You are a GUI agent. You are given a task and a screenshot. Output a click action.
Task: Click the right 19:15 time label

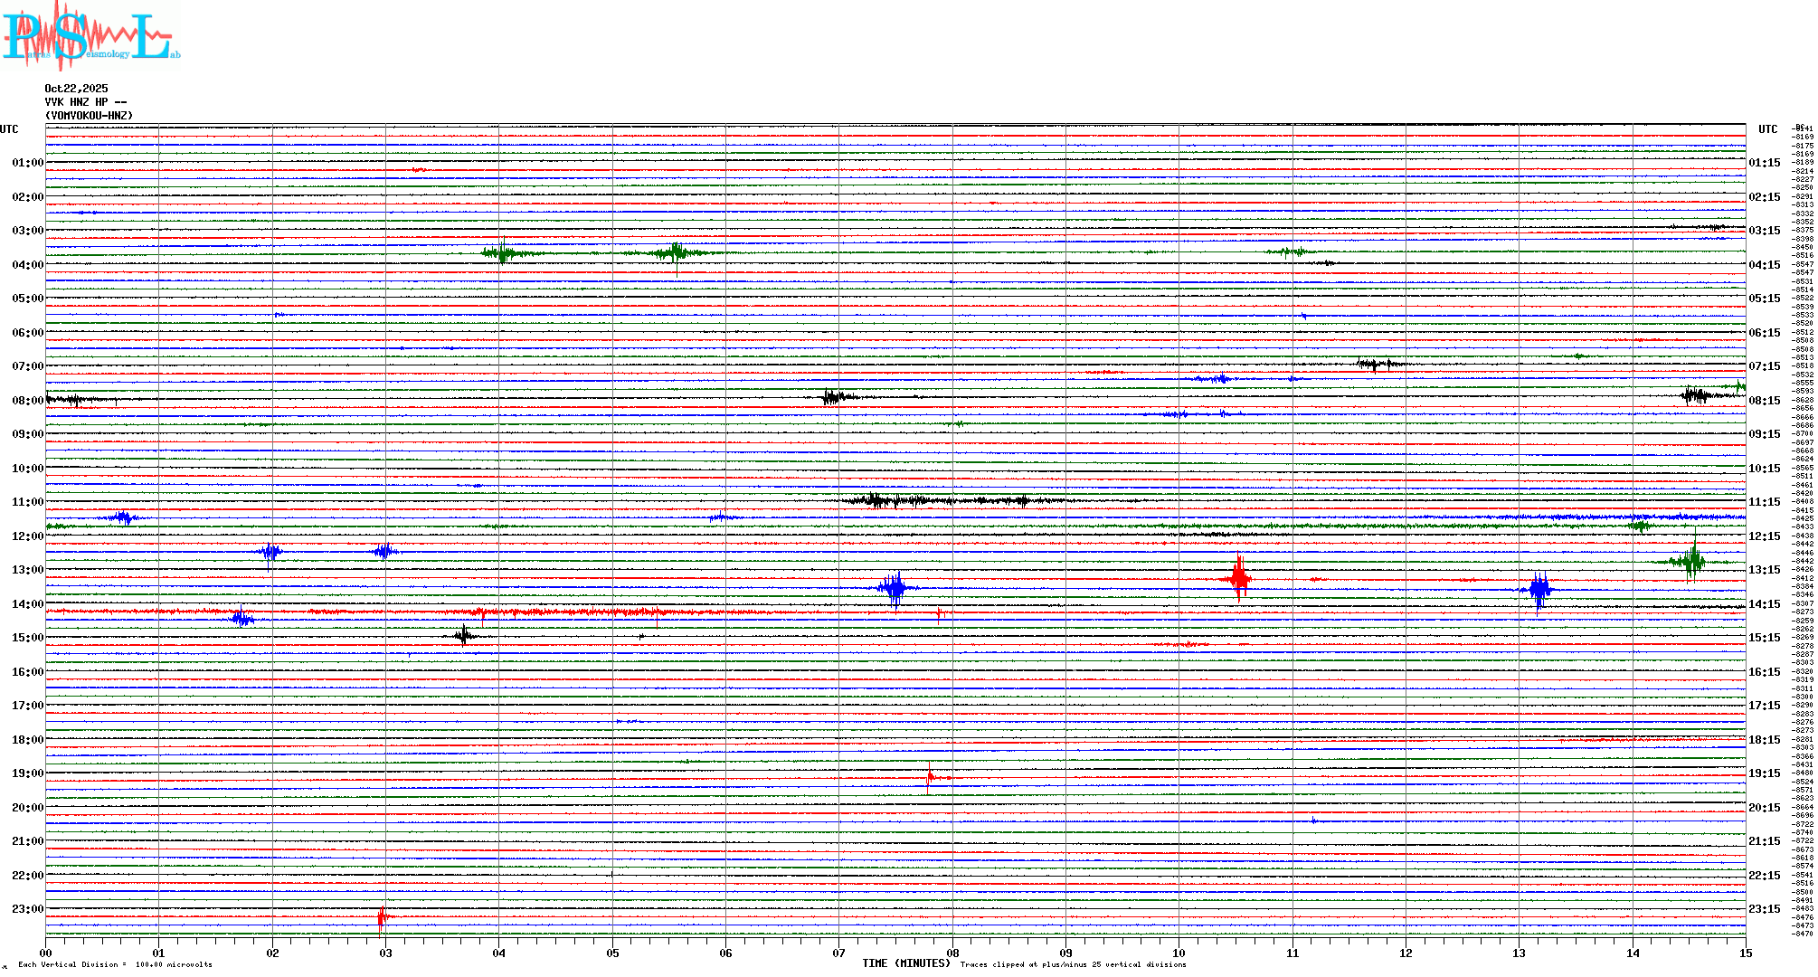pyautogui.click(x=1764, y=773)
